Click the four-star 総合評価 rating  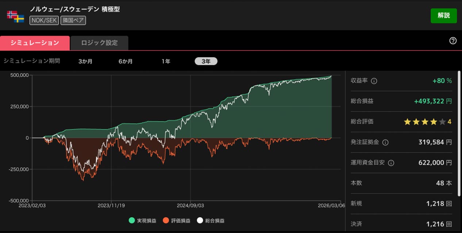[x=427, y=122]
